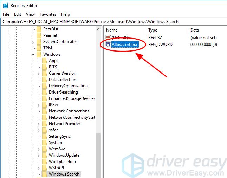
Task: Click the REG_SZ type cell
Action: click(x=155, y=38)
